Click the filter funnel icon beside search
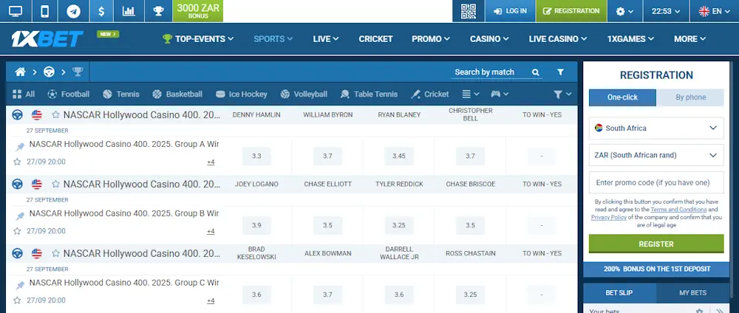Image resolution: width=739 pixels, height=313 pixels. coord(560,72)
